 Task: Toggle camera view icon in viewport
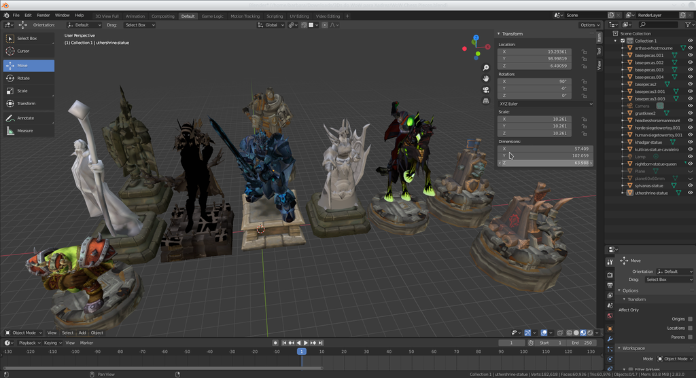tap(486, 90)
